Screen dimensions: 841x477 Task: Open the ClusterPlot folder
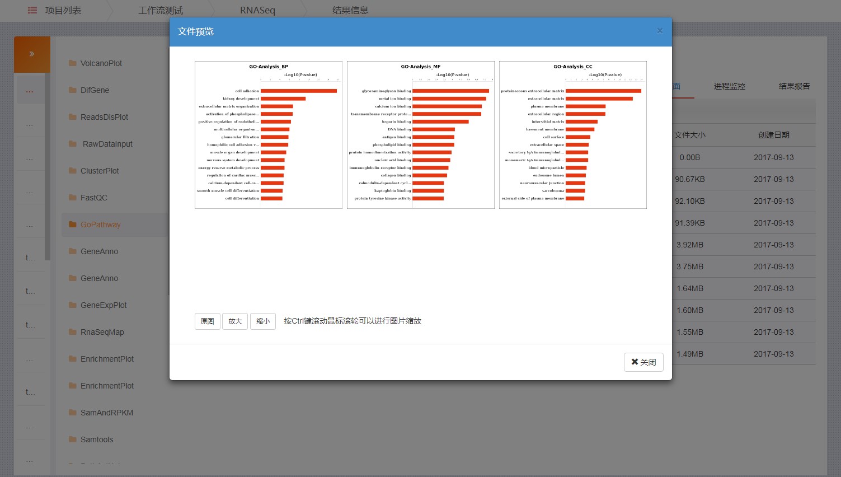click(x=100, y=171)
